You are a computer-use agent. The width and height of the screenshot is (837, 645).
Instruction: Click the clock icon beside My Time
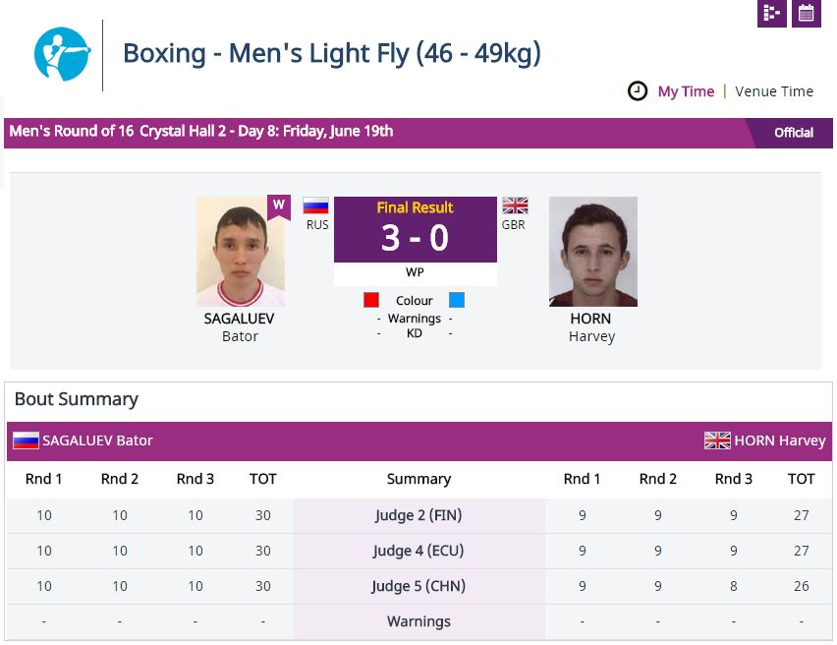[x=638, y=91]
